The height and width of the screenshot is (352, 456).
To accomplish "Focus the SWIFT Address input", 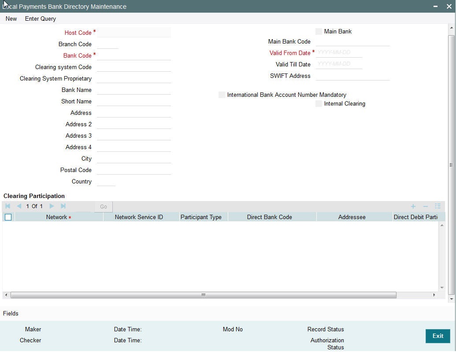I will 352,76.
